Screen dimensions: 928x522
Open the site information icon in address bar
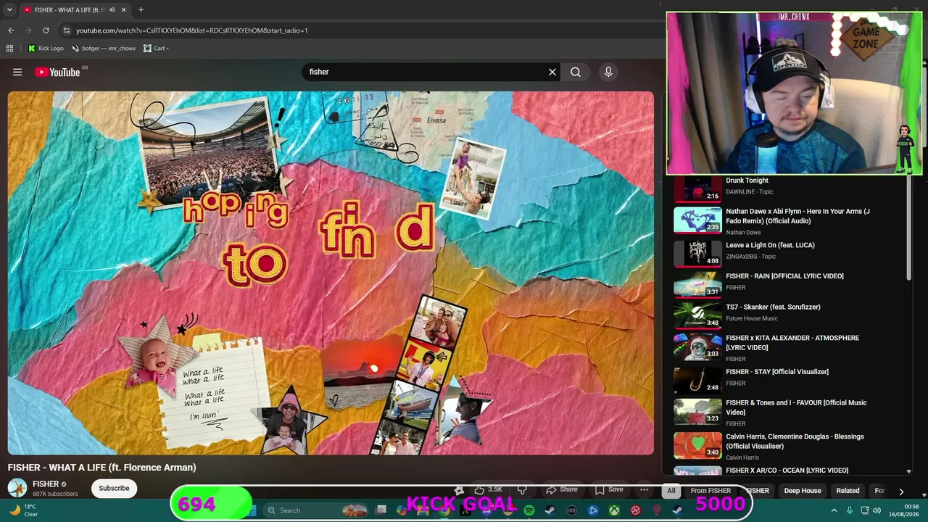[67, 30]
